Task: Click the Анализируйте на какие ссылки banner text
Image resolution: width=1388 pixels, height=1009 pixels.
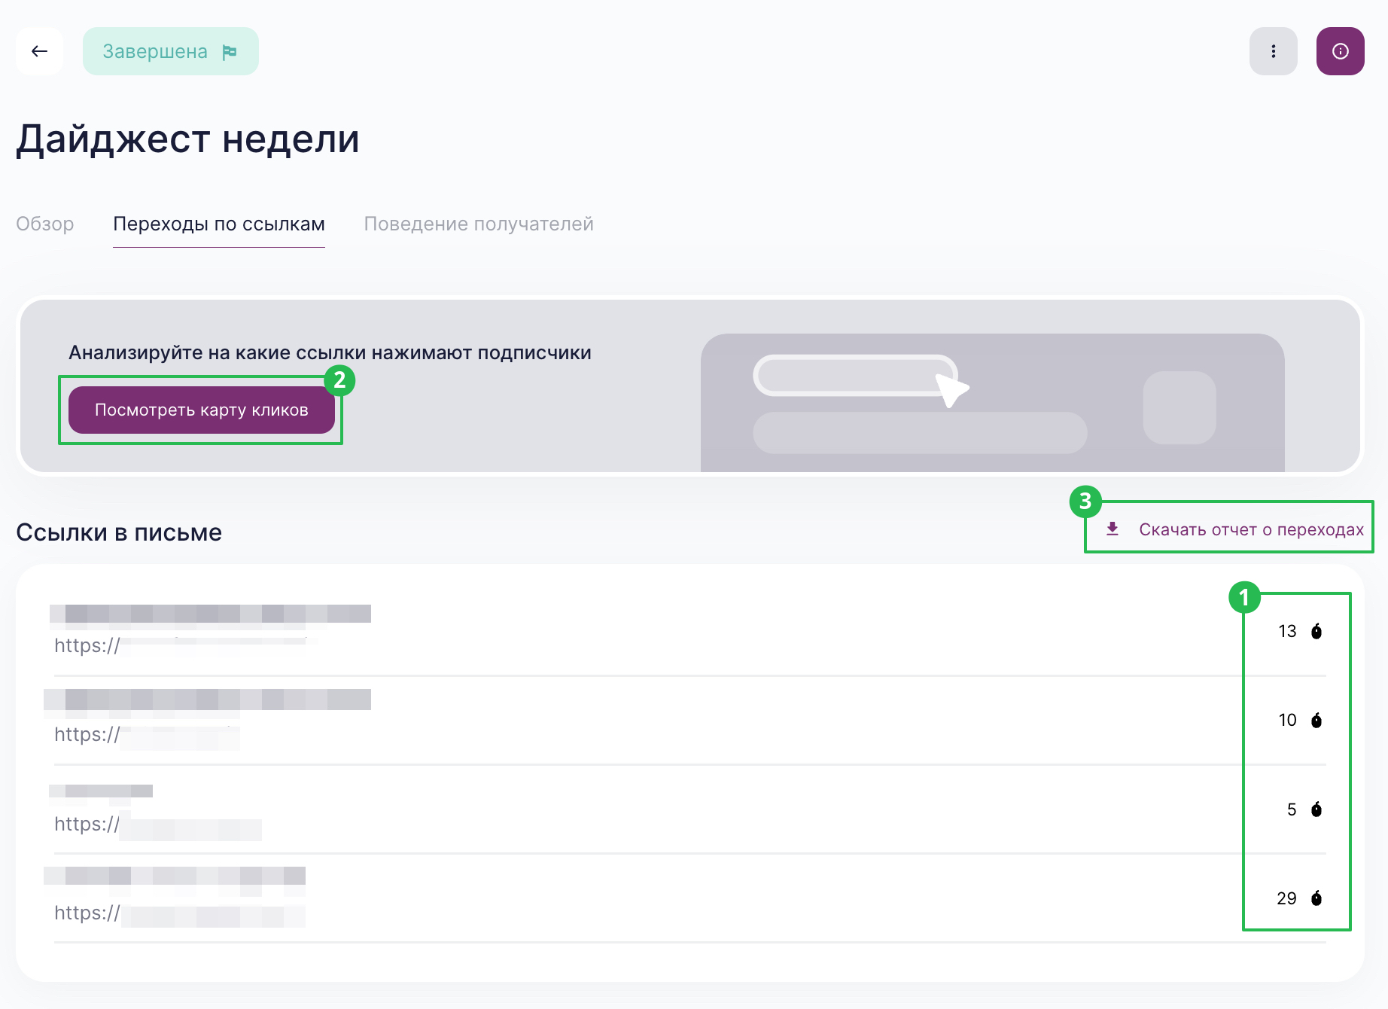Action: 330,352
